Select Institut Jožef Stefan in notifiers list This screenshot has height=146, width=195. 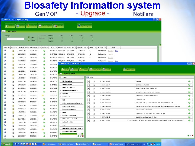click(x=69, y=106)
